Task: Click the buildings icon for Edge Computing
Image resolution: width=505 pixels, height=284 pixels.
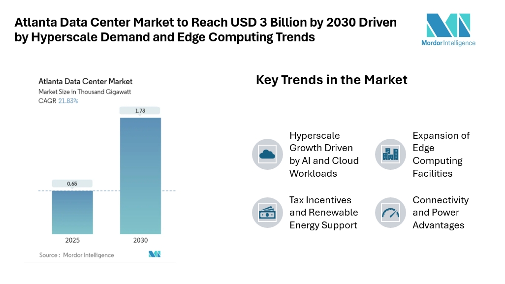Action: 390,154
